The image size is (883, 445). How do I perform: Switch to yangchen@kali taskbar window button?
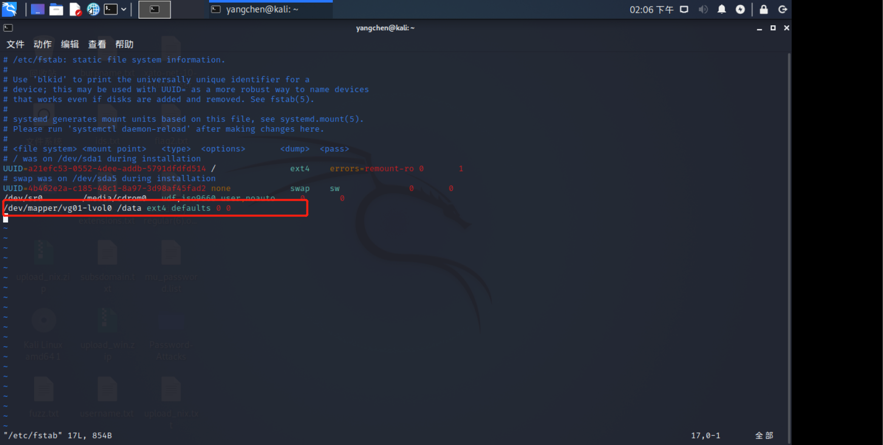(x=270, y=9)
